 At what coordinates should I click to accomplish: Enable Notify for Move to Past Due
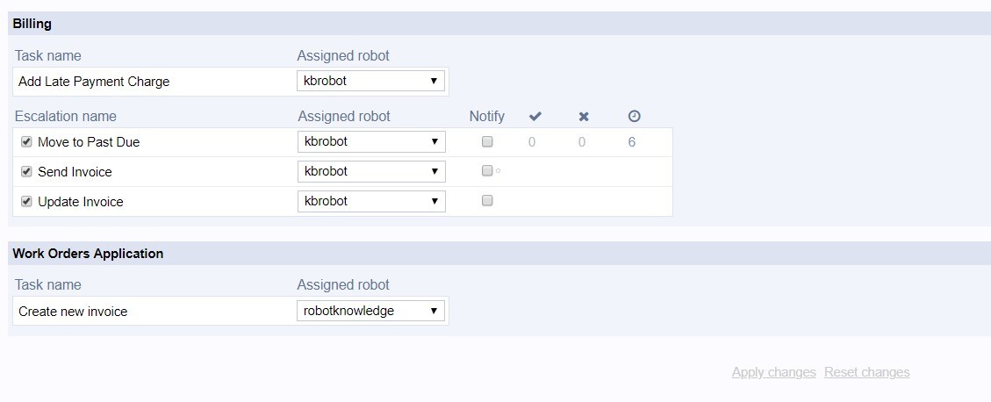point(487,141)
